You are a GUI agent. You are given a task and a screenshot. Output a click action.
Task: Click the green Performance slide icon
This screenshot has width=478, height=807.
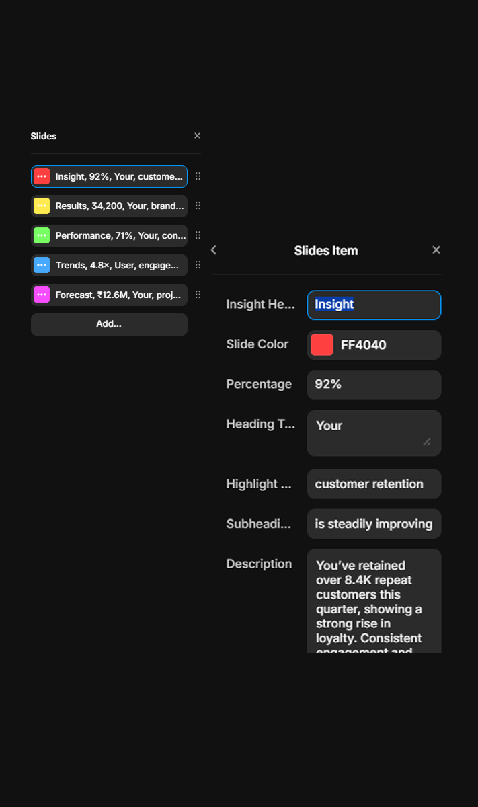click(x=42, y=235)
